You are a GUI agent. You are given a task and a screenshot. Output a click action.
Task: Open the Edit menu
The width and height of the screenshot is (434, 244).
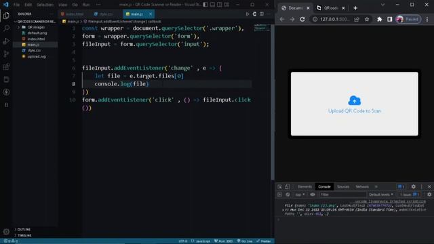pos(28,5)
